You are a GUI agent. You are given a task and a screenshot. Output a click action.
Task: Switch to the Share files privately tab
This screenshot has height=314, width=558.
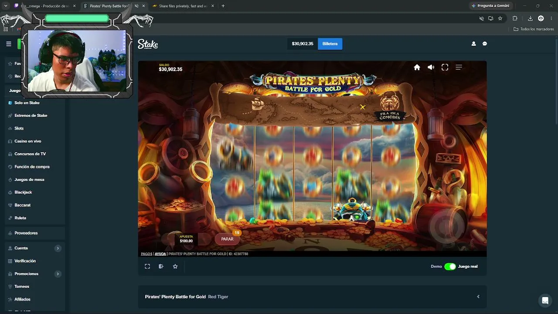tap(183, 6)
